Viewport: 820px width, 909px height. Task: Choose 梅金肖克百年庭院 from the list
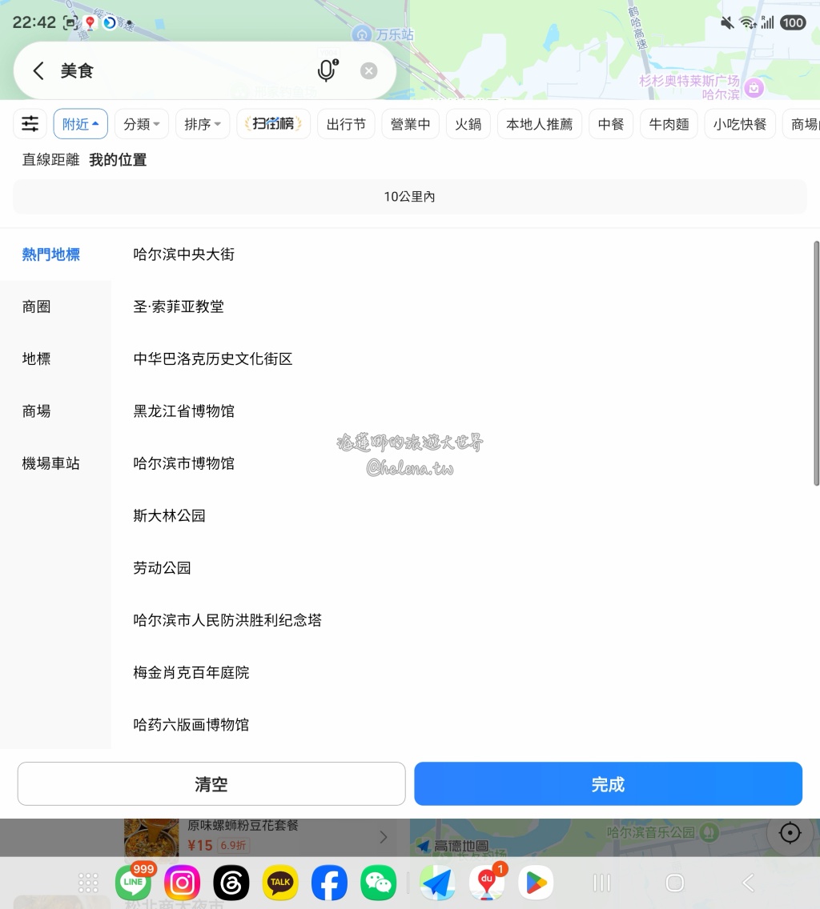point(191,672)
